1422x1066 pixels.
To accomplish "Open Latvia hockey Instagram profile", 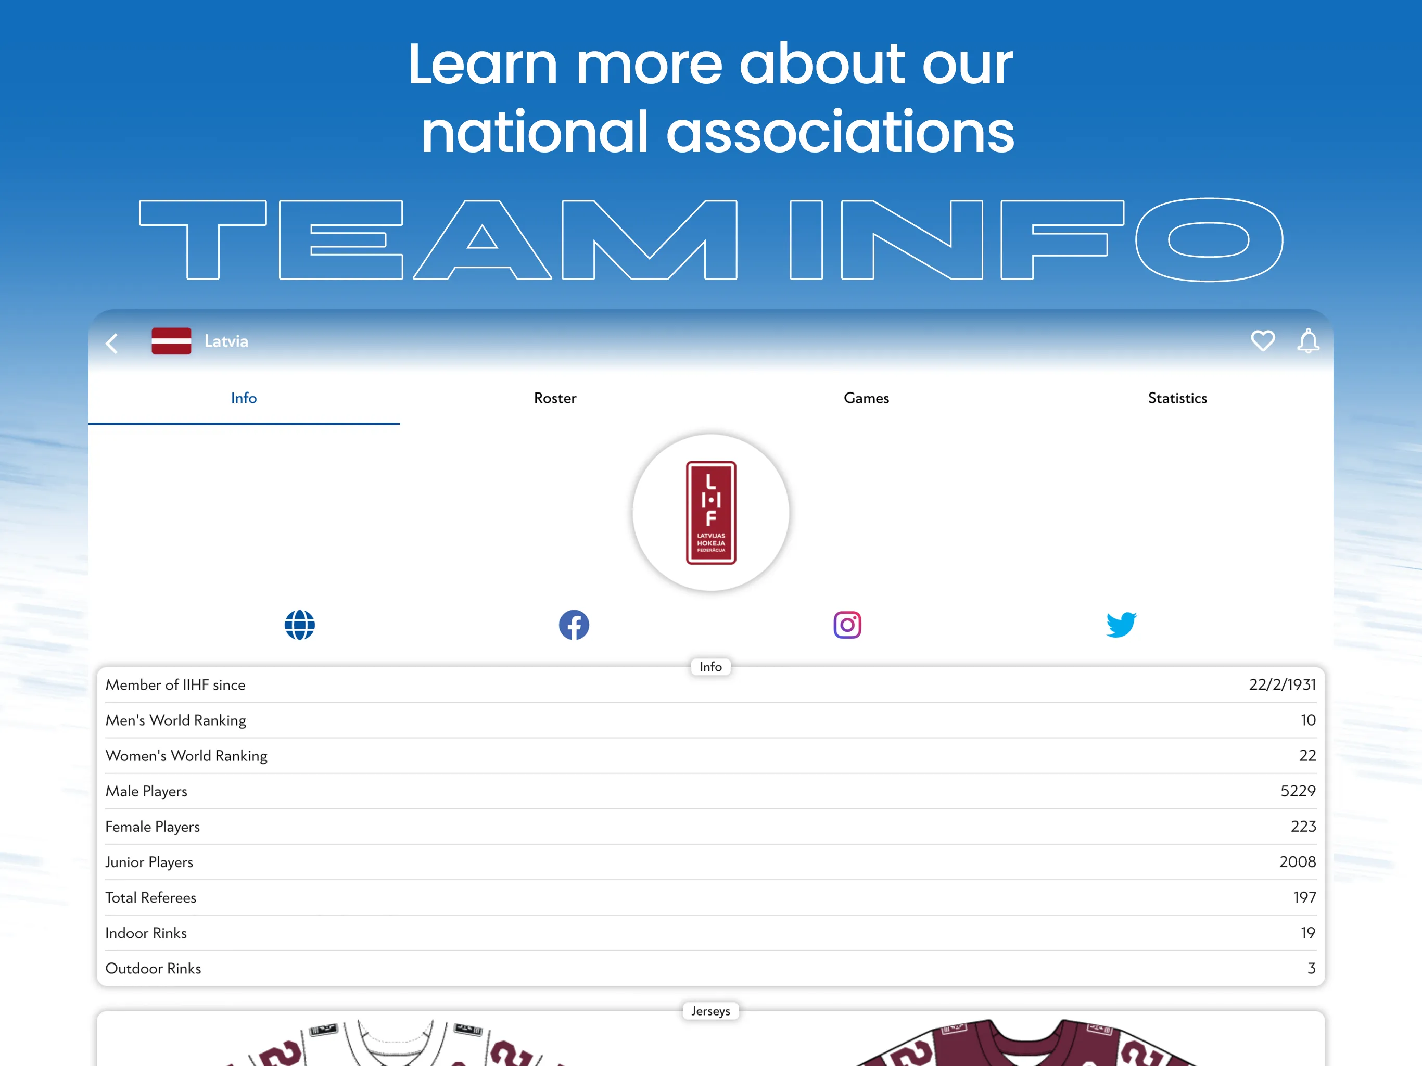I will (x=847, y=625).
